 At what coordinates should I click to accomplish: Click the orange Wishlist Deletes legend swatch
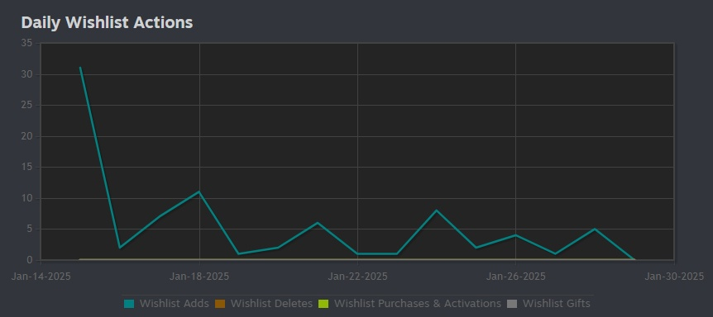pos(220,304)
